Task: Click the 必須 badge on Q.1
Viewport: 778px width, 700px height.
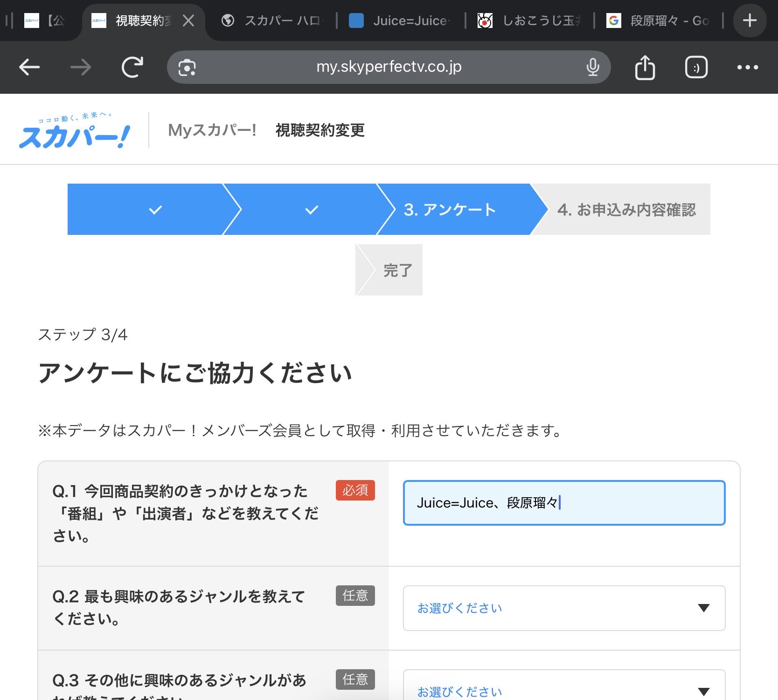Action: click(355, 490)
